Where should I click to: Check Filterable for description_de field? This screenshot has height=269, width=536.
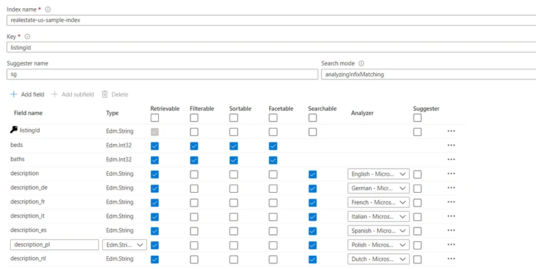[194, 188]
